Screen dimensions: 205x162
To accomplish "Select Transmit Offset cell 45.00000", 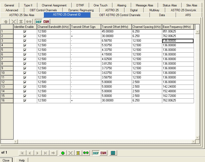I will pyautogui.click(x=116, y=31).
